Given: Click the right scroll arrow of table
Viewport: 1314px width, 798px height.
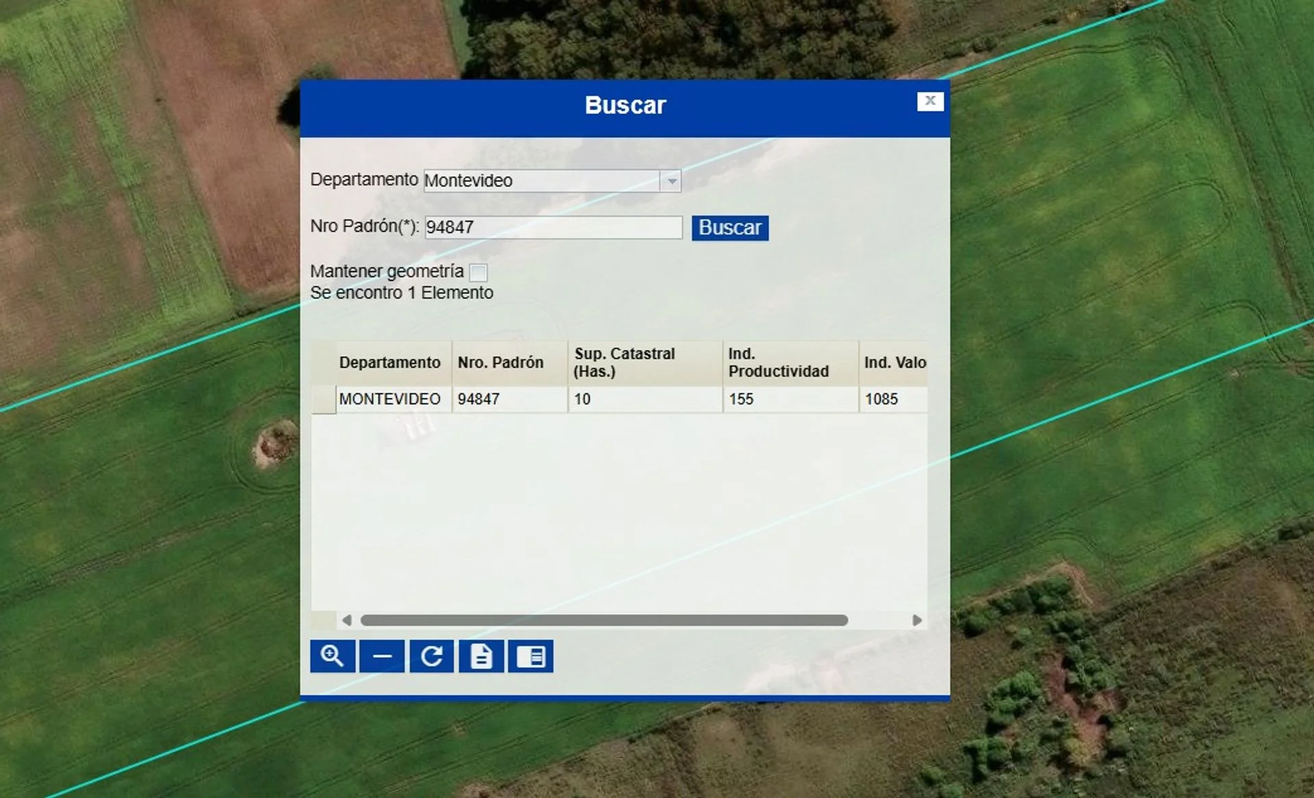Looking at the screenshot, I should 917,620.
